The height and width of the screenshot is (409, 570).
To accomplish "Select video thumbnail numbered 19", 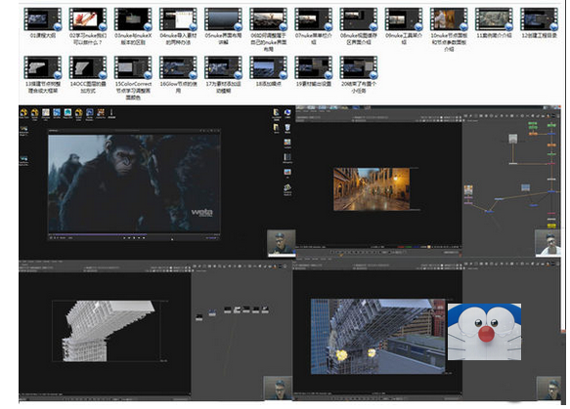I will [x=314, y=67].
